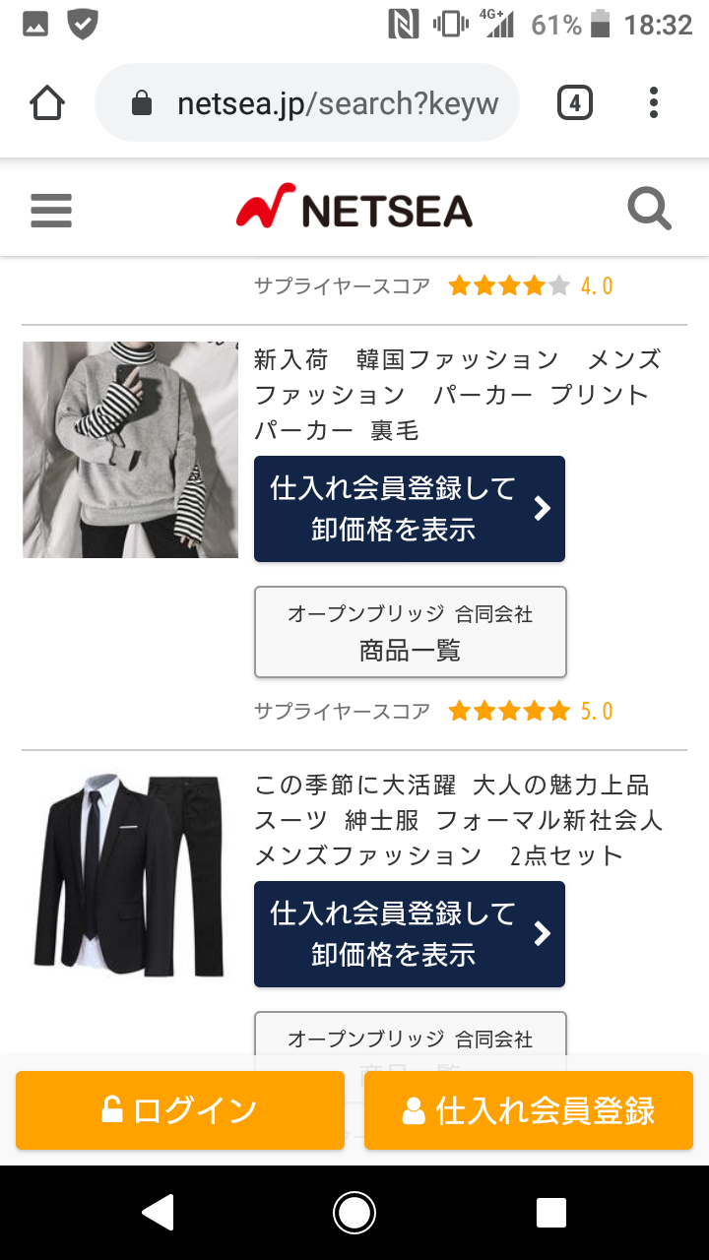The height and width of the screenshot is (1260, 709).
Task: Open the スーツ 紳士服 2点セット product title
Action: pyautogui.click(x=459, y=820)
